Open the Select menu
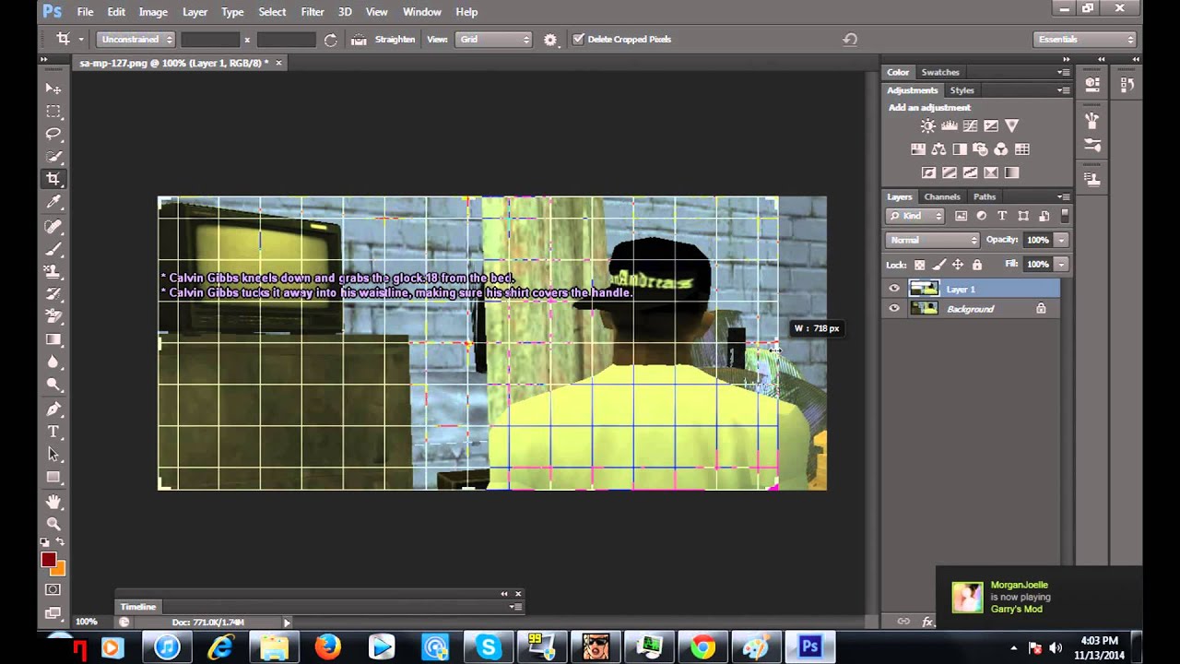Image resolution: width=1180 pixels, height=664 pixels. [x=272, y=12]
